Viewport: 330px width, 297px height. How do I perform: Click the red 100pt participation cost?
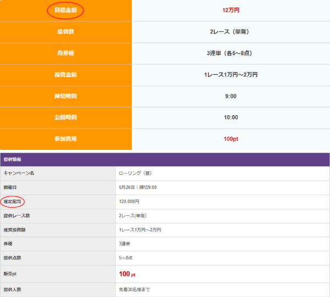pos(230,139)
